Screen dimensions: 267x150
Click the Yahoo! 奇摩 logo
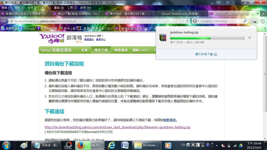(52, 39)
